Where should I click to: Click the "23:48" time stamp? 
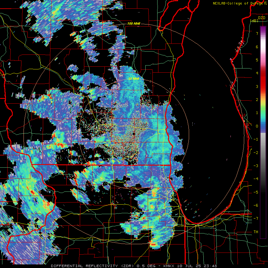pyautogui.click(x=210, y=266)
